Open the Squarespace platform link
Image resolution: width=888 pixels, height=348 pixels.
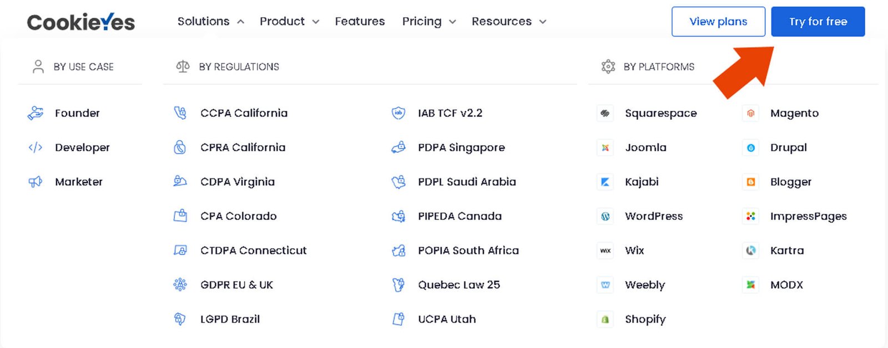point(661,113)
